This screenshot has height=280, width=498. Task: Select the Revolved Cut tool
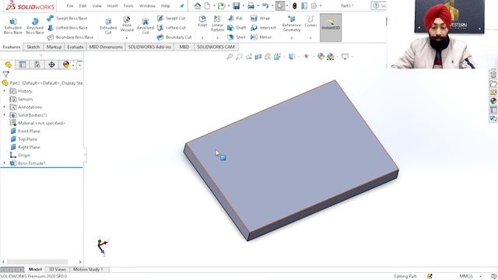146,26
